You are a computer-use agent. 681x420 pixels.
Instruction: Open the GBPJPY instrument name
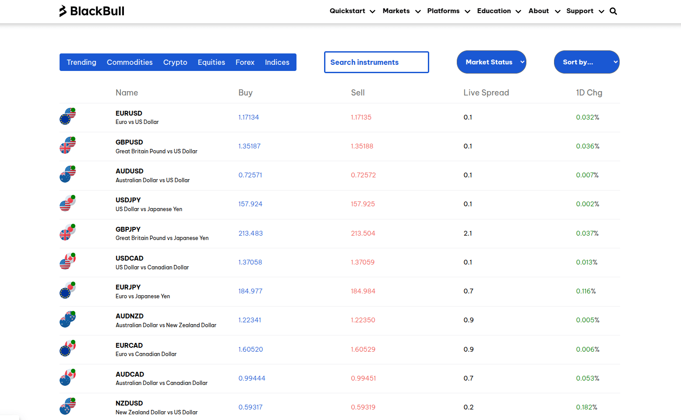point(128,229)
